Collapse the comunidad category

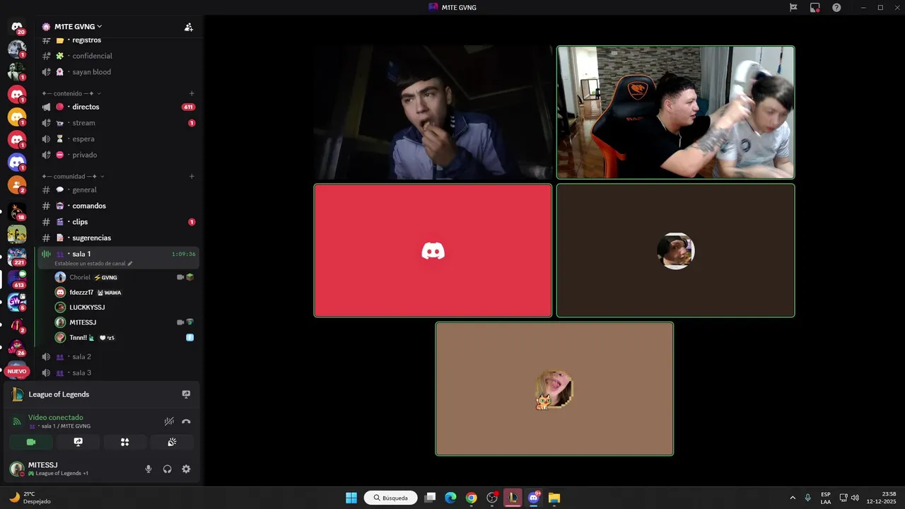tap(73, 176)
